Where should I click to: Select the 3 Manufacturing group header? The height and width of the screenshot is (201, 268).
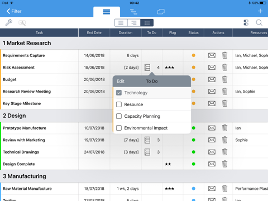(x=134, y=176)
